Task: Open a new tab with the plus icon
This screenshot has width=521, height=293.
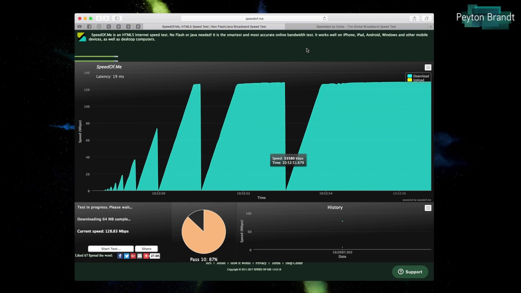Action: click(x=431, y=26)
